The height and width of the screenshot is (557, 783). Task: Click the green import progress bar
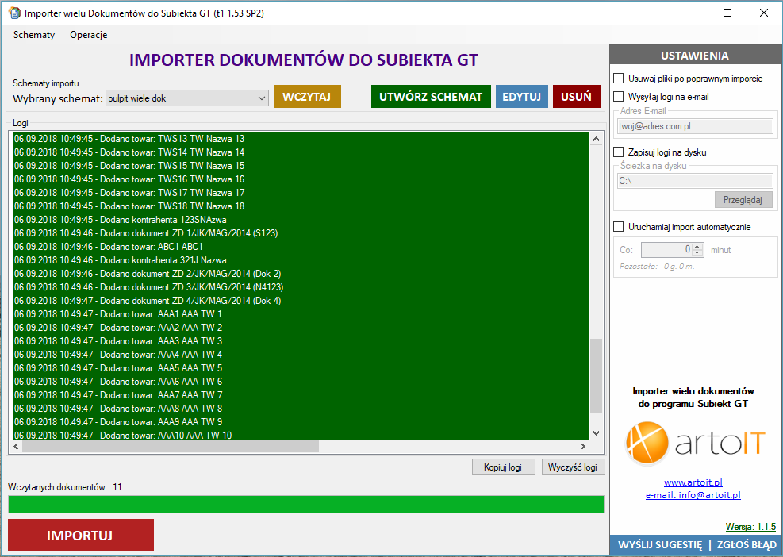[306, 504]
